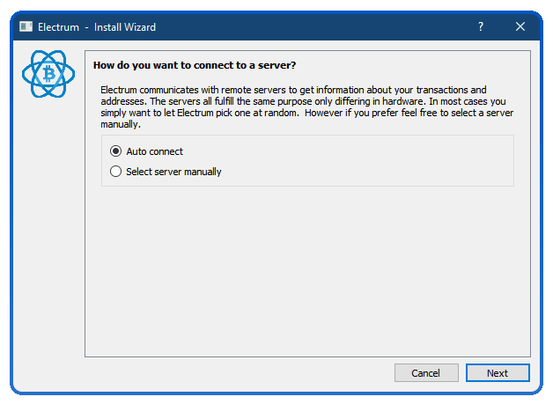
Task: Click the heading about connecting to a server
Action: 195,65
